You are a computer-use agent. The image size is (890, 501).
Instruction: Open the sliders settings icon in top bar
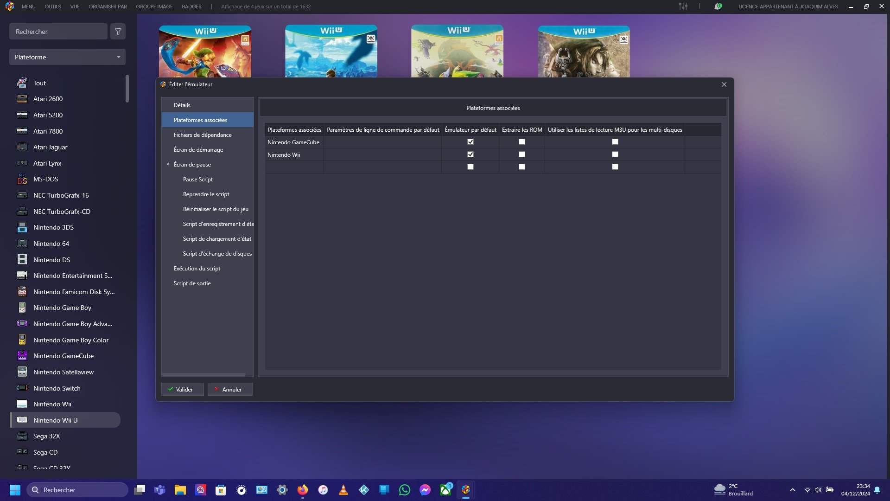pos(683,6)
